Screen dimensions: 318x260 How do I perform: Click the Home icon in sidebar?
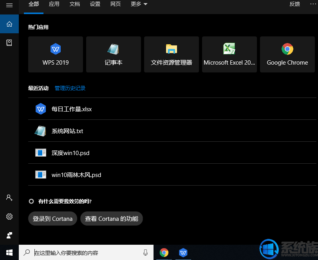pos(9,24)
